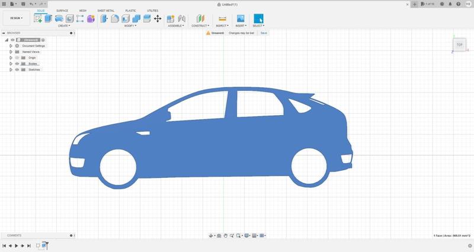This screenshot has width=474, height=252.
Task: Click the Insert image icon
Action: coord(241,18)
